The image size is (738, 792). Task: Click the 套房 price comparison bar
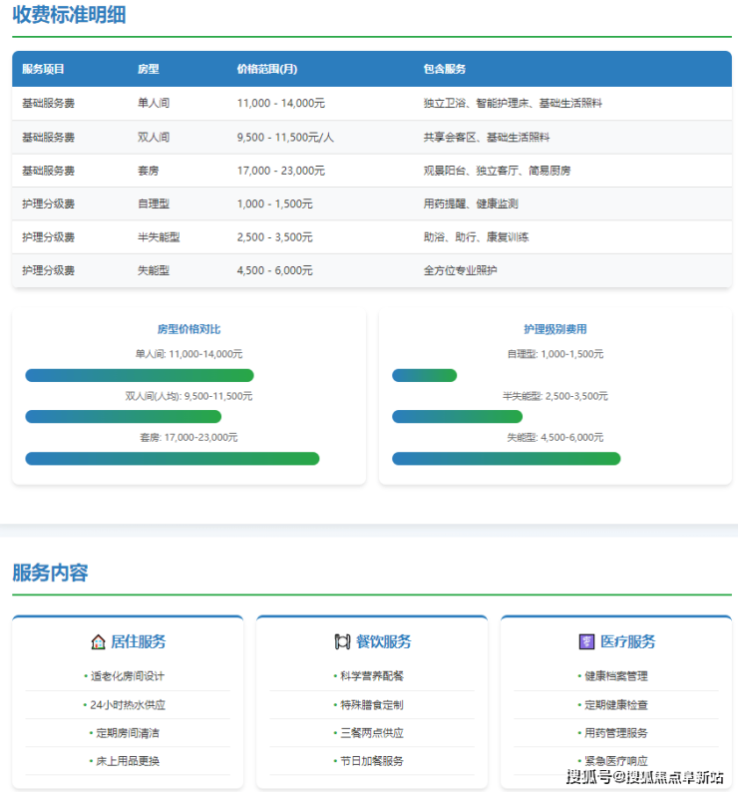[x=172, y=459]
